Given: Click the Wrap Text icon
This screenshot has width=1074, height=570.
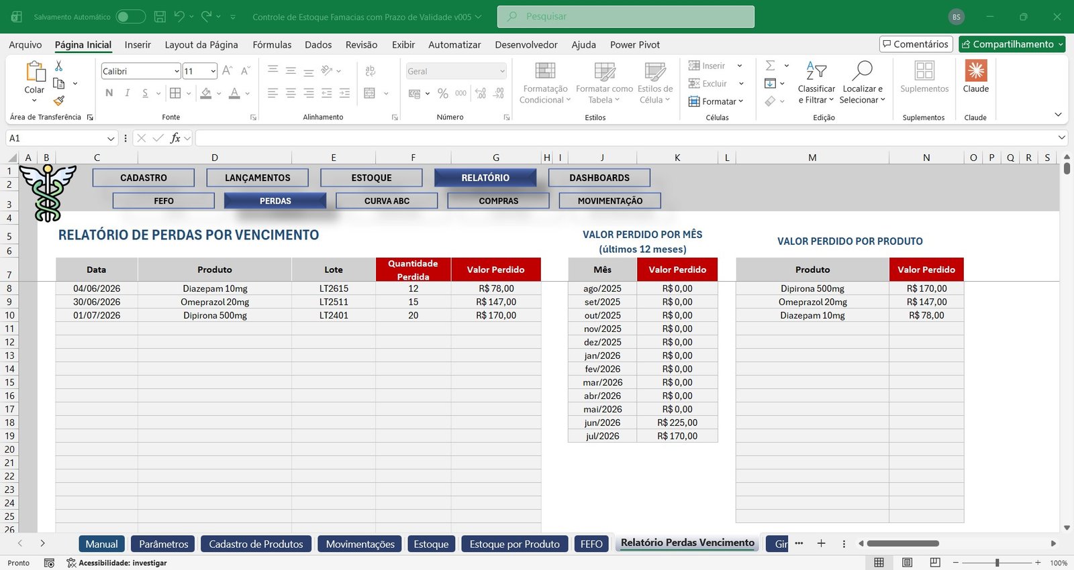Looking at the screenshot, I should point(370,71).
